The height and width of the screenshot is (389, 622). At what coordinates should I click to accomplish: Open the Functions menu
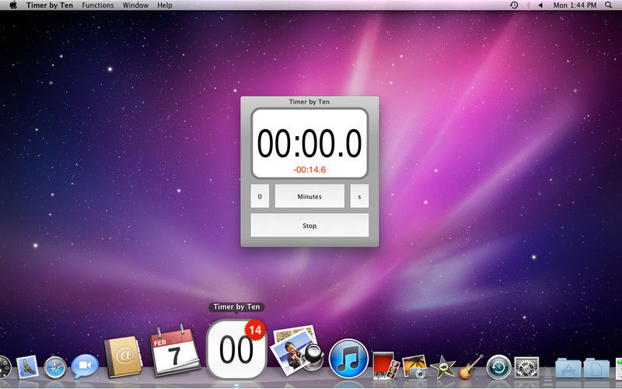[97, 5]
